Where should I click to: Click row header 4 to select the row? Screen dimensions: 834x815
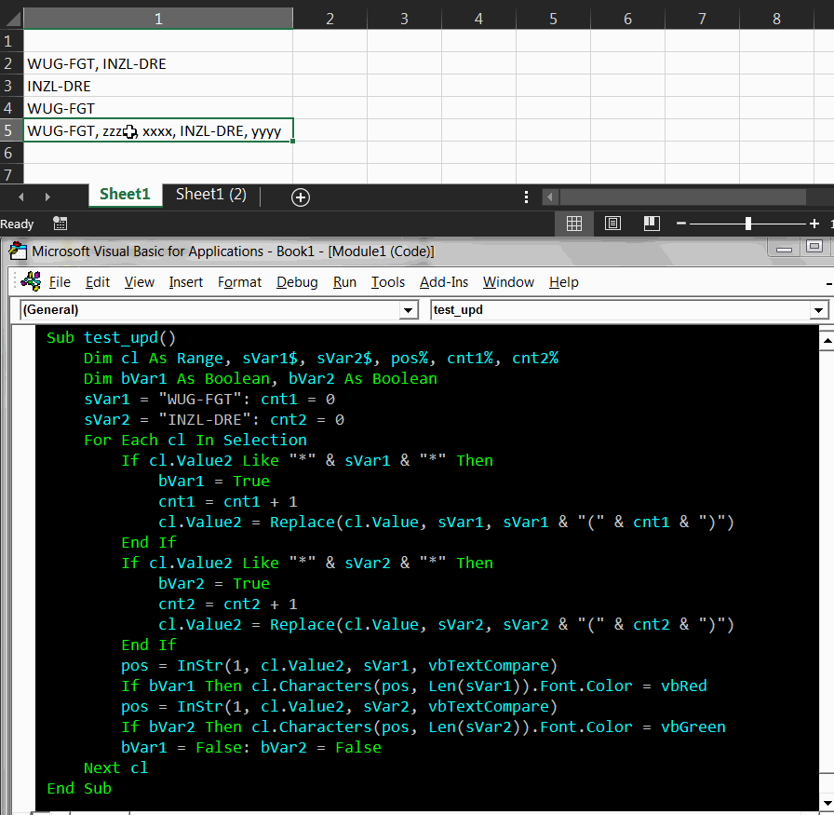tap(9, 108)
